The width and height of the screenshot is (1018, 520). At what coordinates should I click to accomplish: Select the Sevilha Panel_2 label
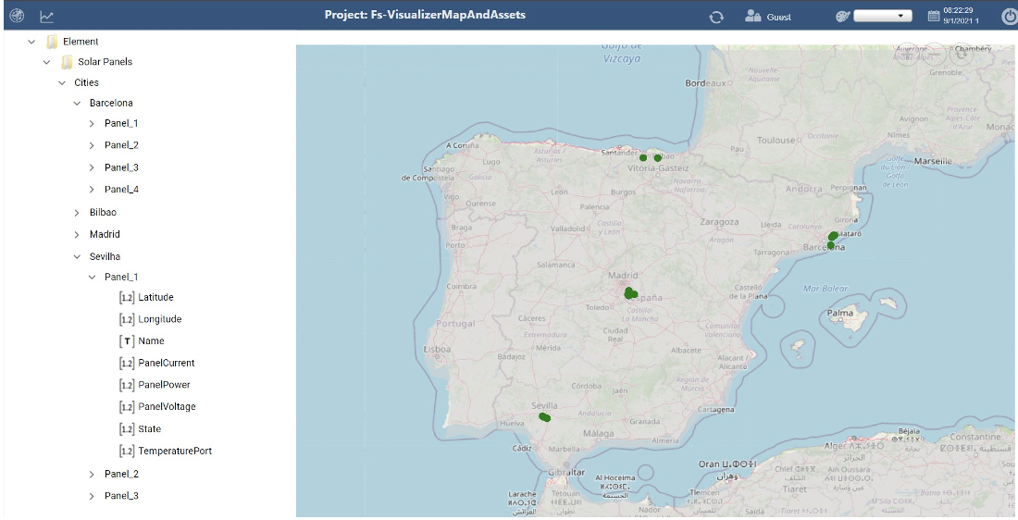pyautogui.click(x=121, y=474)
